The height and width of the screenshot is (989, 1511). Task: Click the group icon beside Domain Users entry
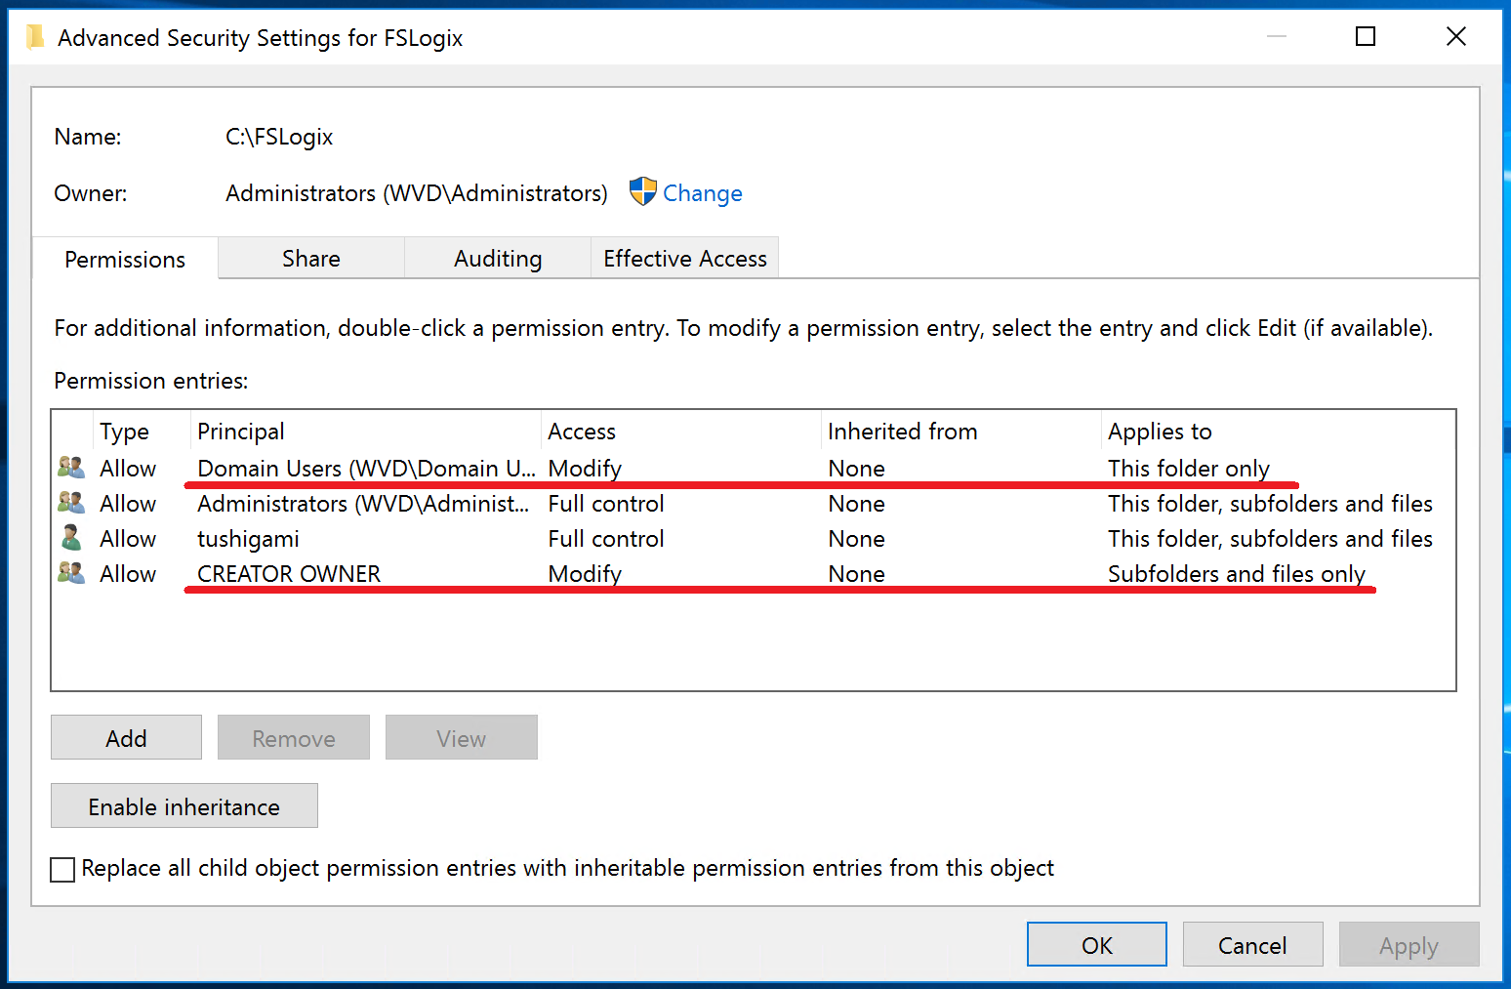pos(70,467)
